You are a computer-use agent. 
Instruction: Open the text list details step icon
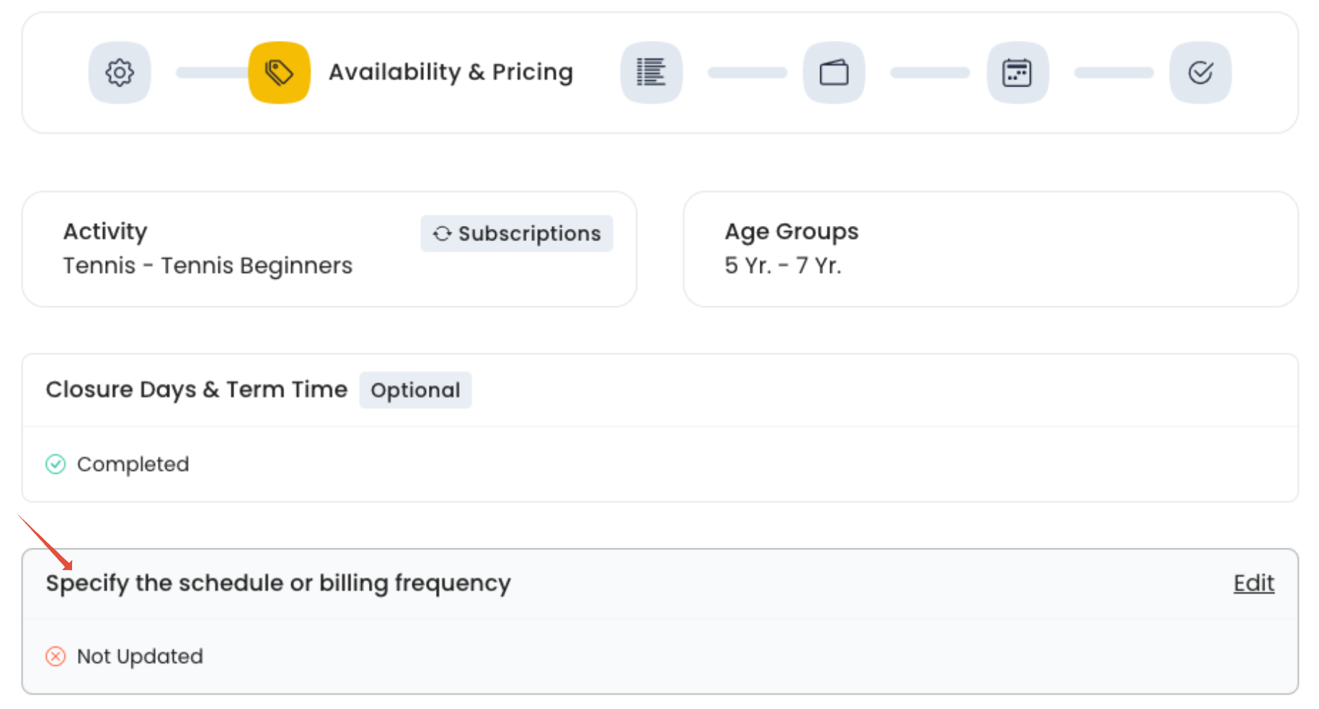pyautogui.click(x=651, y=73)
